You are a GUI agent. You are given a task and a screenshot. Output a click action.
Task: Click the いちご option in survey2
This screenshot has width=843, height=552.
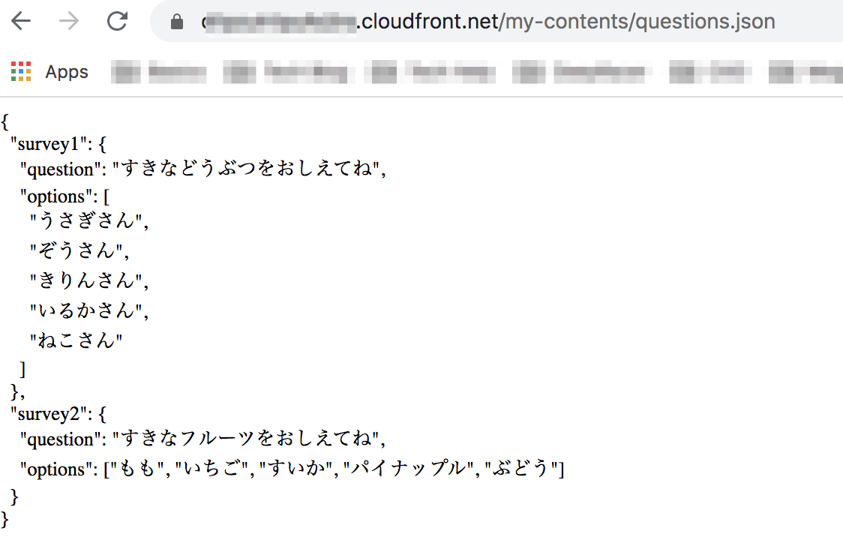tap(211, 469)
